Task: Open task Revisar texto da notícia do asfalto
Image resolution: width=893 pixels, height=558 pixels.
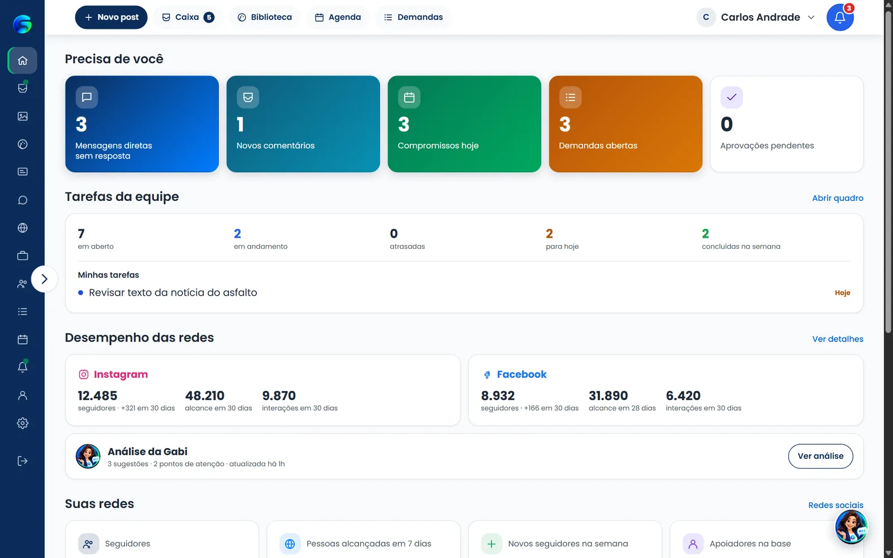Action: pyautogui.click(x=464, y=292)
